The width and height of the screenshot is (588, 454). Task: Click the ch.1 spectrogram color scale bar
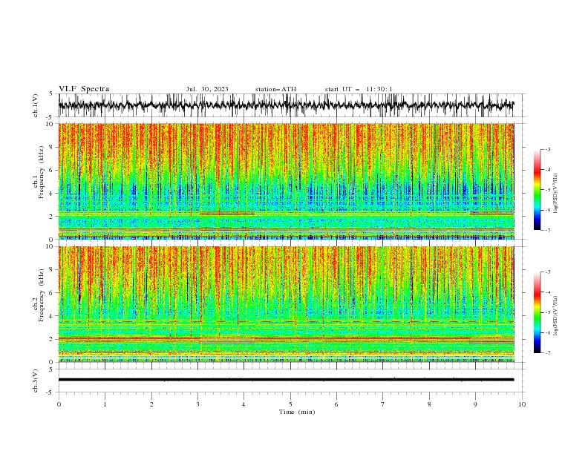click(538, 190)
